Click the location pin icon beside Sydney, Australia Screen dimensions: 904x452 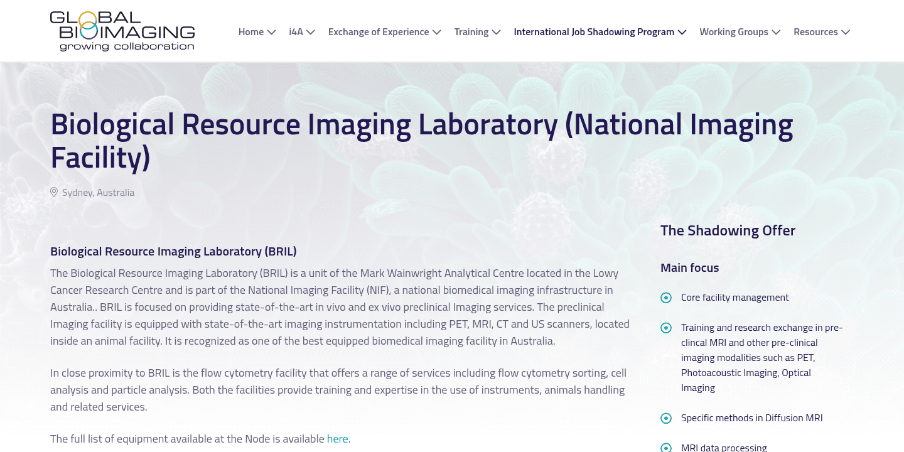tap(54, 192)
